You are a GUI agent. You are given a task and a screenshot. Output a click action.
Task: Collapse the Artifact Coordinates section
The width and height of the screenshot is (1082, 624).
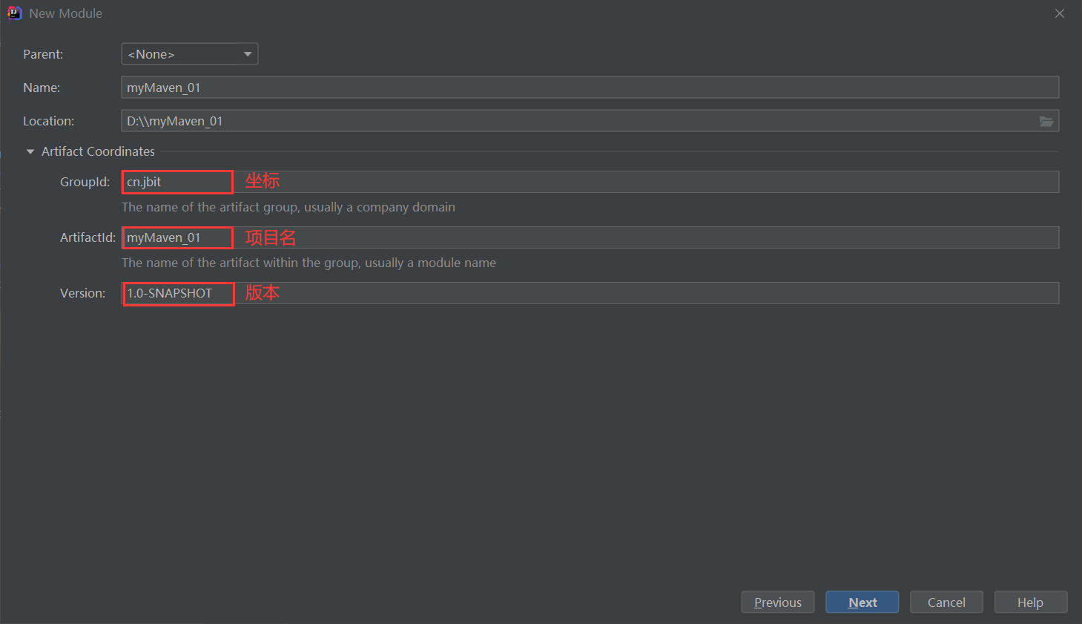click(x=30, y=151)
